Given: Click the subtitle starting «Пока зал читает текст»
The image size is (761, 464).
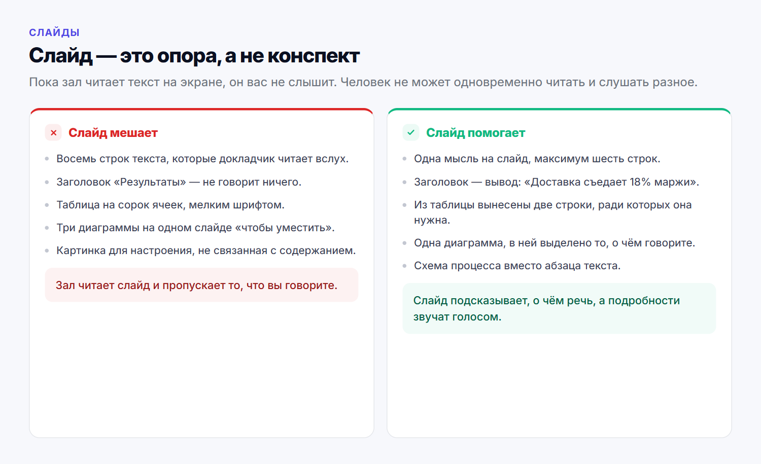Looking at the screenshot, I should 363,82.
